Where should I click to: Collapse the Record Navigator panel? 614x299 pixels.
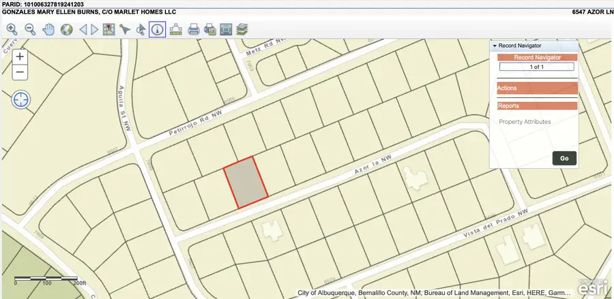[494, 46]
